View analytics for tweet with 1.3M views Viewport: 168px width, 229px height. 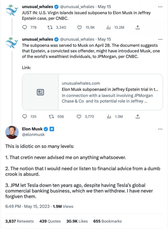tap(108, 116)
